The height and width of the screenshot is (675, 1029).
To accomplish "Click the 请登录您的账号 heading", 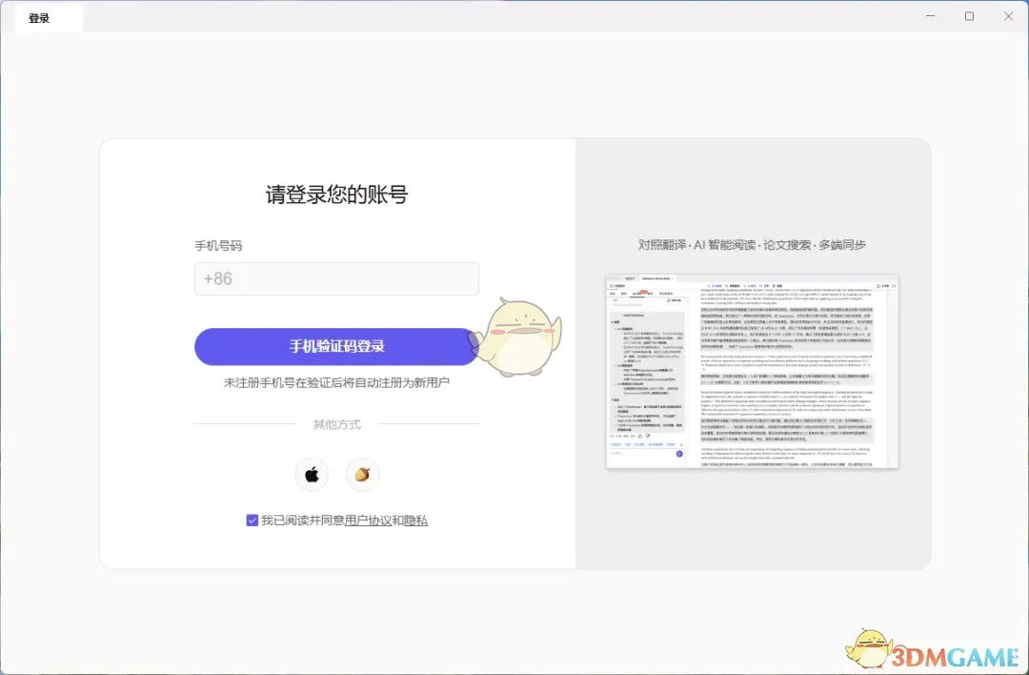I will (x=336, y=193).
